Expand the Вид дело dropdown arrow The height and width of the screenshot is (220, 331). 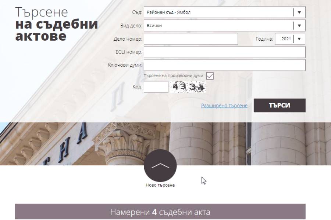pos(299,26)
